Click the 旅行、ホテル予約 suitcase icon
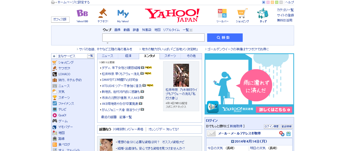The width and height of the screenshot is (345, 151). click(54, 80)
